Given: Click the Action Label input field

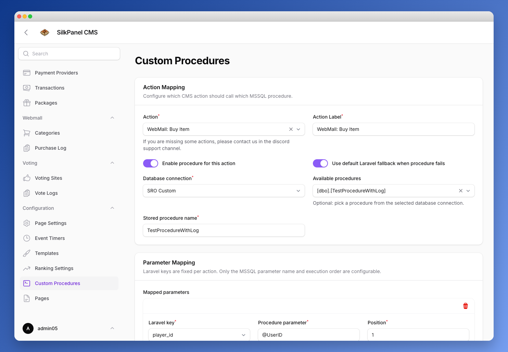Looking at the screenshot, I should click(x=394, y=129).
